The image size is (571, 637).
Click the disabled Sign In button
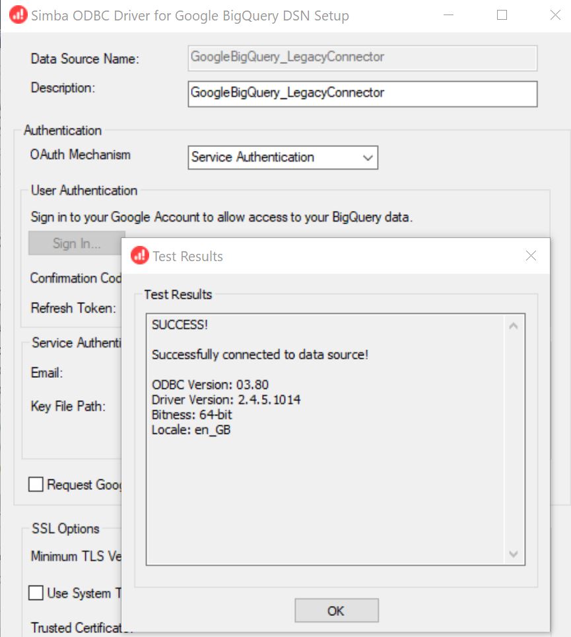point(77,243)
